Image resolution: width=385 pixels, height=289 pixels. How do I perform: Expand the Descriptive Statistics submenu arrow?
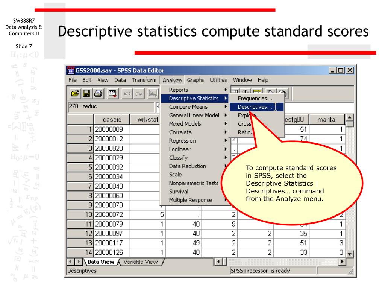point(226,98)
